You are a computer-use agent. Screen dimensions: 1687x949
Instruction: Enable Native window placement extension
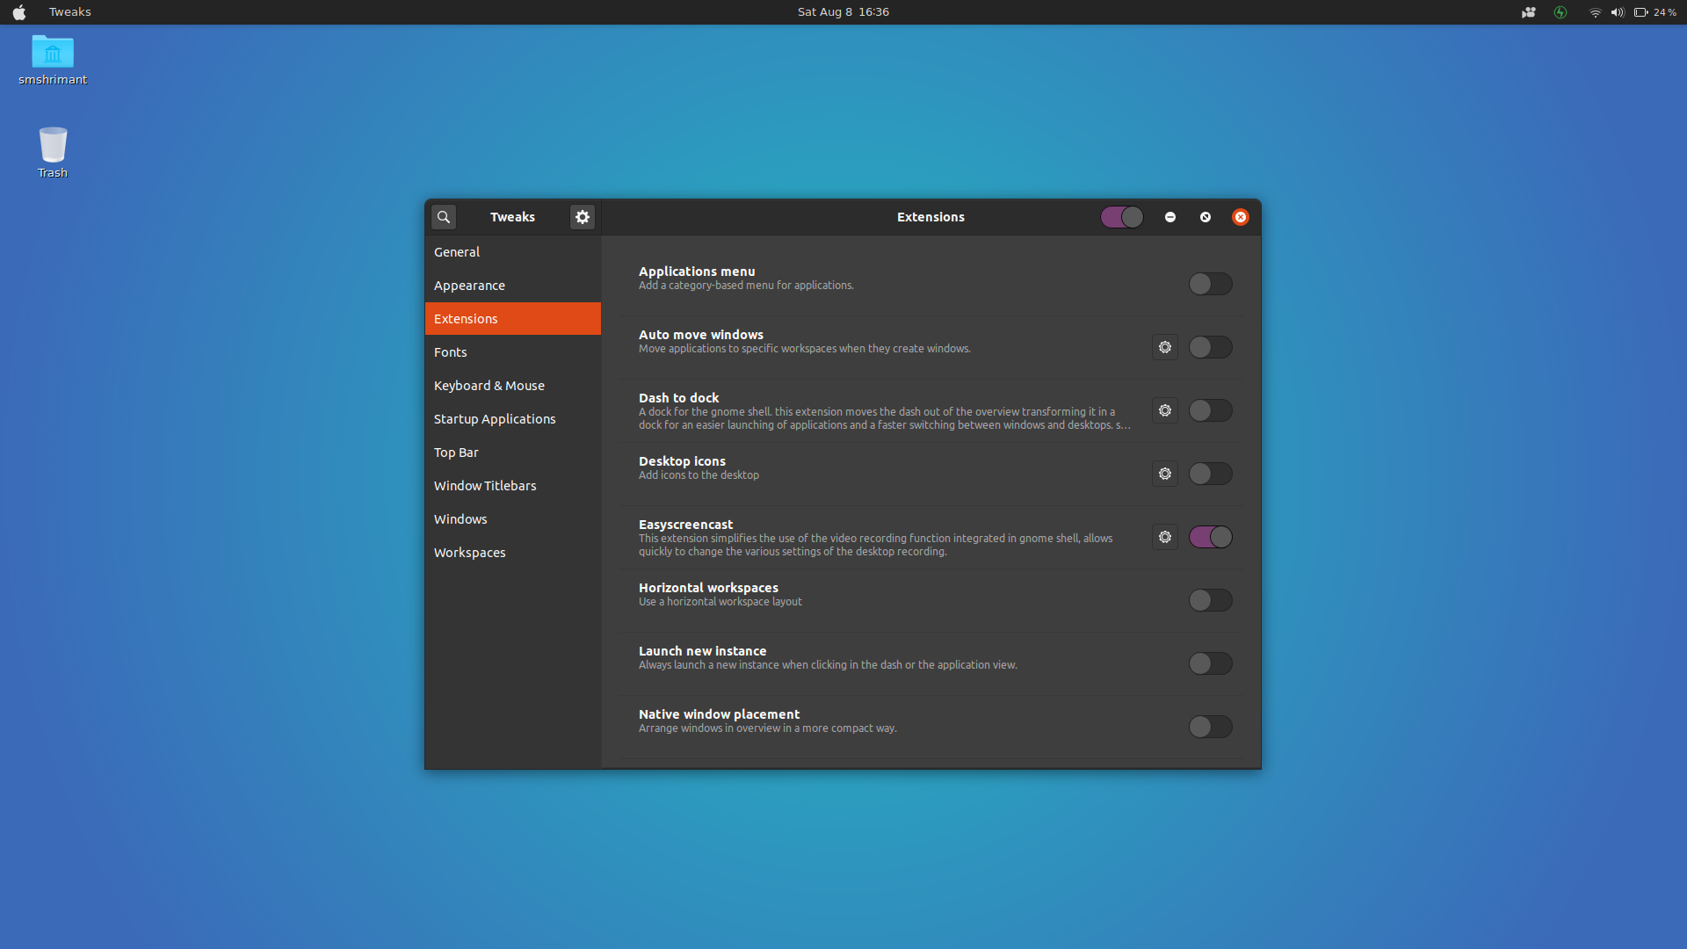coord(1211,727)
